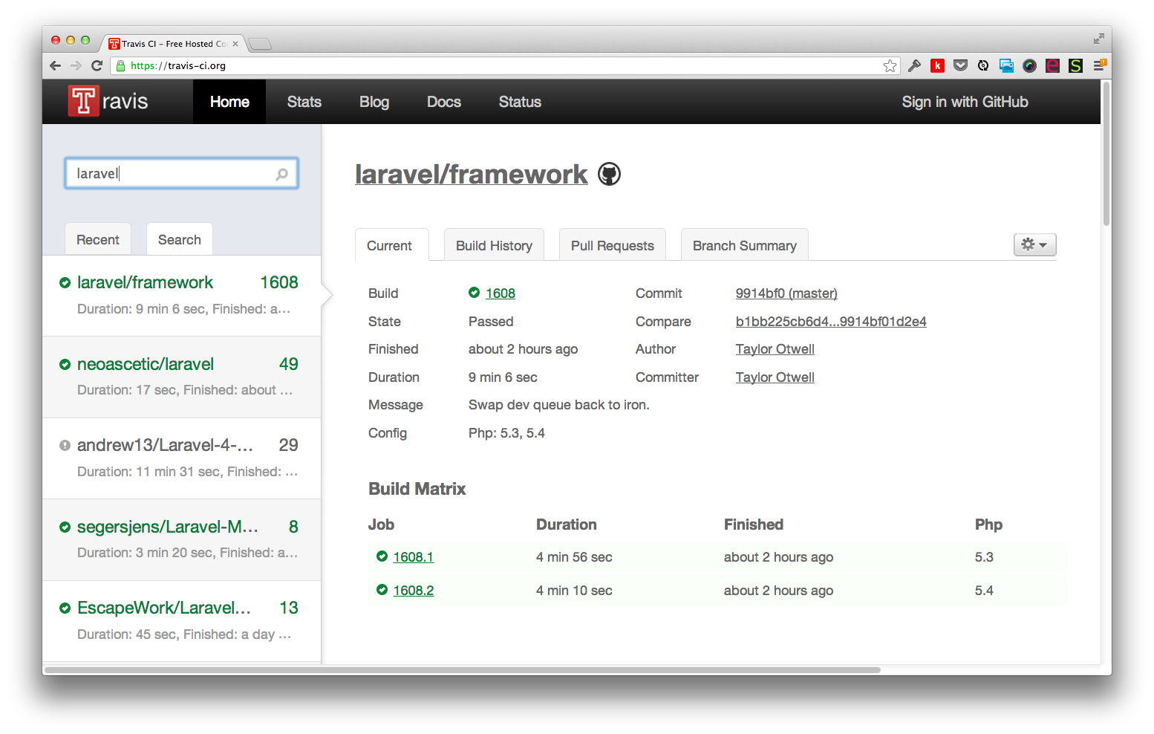Click the magnifier icon in the search box

281,174
